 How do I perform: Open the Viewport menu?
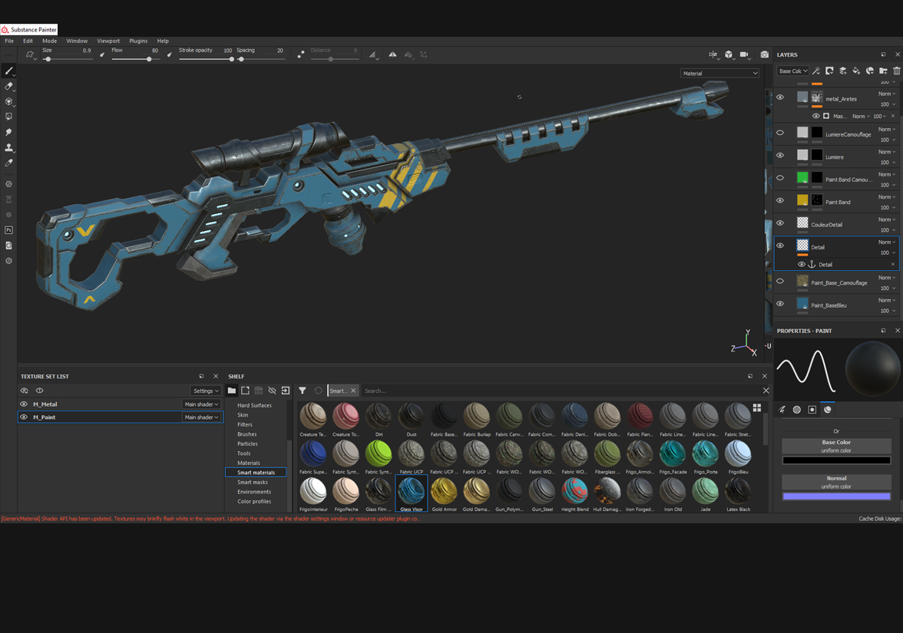(x=108, y=41)
